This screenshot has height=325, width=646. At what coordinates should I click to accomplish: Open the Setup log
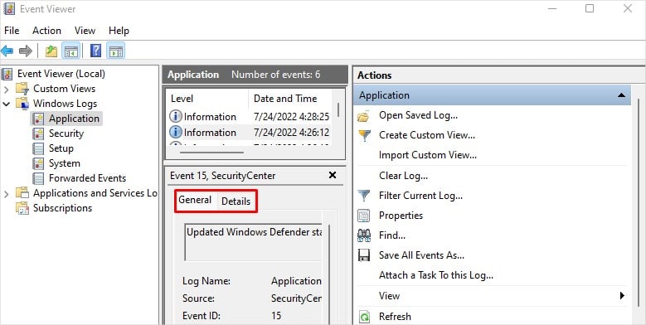click(x=61, y=148)
